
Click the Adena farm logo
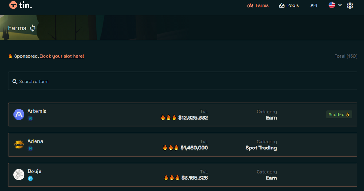19,145
